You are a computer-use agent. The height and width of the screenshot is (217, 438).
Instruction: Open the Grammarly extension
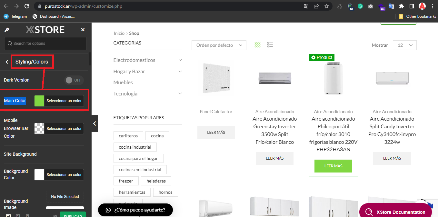360,6
